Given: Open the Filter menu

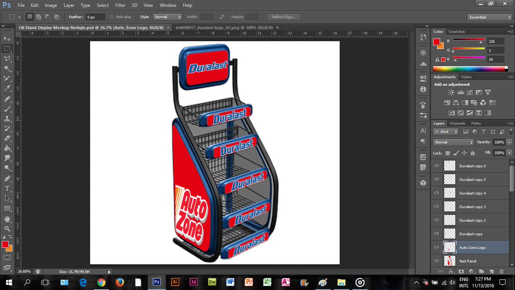Looking at the screenshot, I should click(120, 5).
